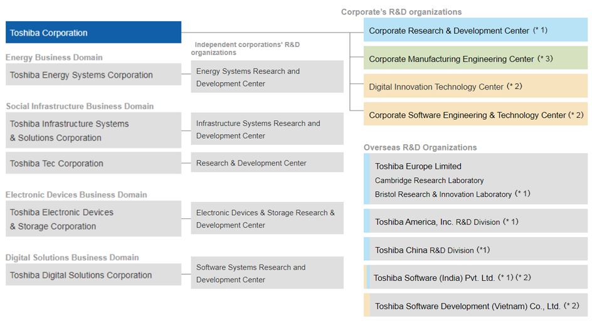Select the Toshiba Tec Corporation box

[93, 163]
